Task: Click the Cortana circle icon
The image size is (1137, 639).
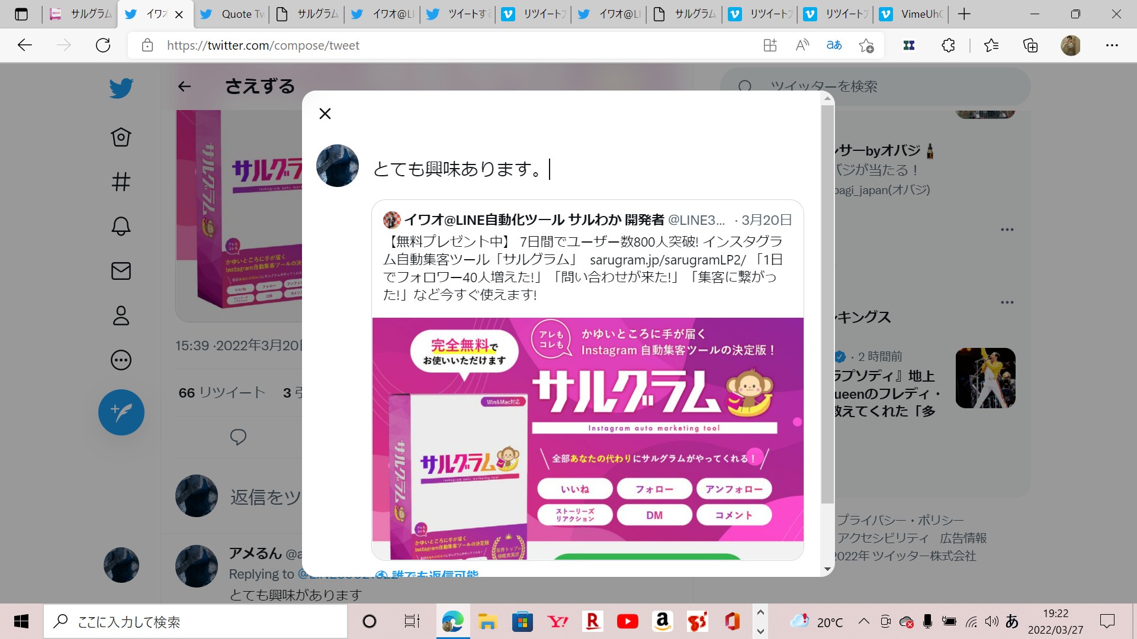Action: coord(370,621)
